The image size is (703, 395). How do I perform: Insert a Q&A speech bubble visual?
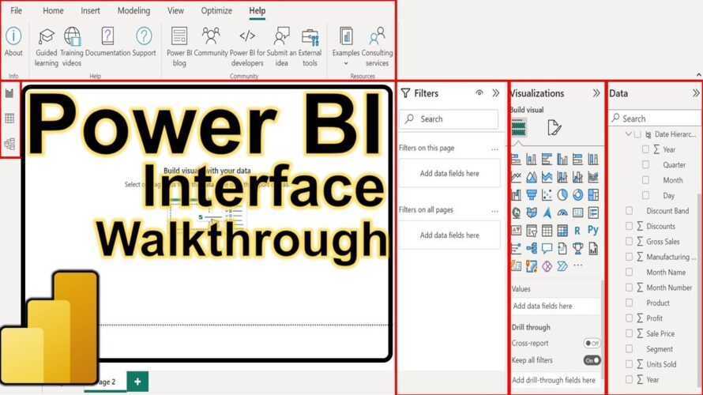point(547,248)
